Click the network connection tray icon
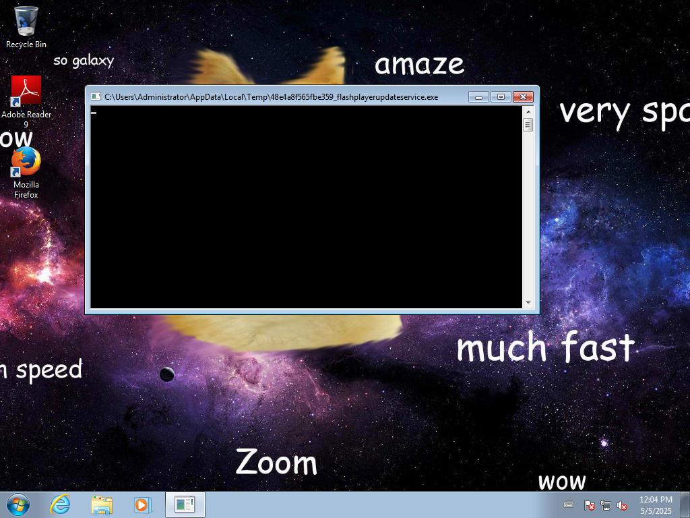690x518 pixels. point(606,505)
